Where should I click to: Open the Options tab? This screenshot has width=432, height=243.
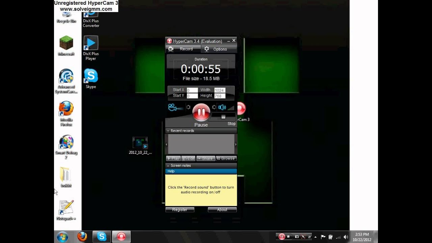pyautogui.click(x=219, y=49)
